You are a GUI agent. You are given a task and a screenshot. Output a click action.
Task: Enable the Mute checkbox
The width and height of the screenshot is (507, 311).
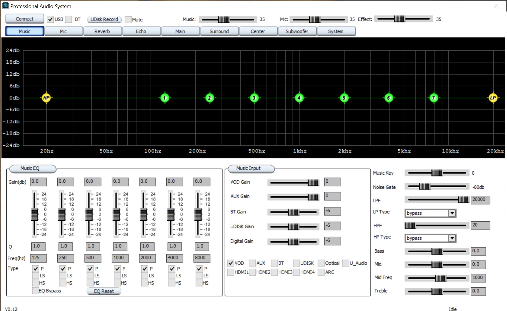128,20
